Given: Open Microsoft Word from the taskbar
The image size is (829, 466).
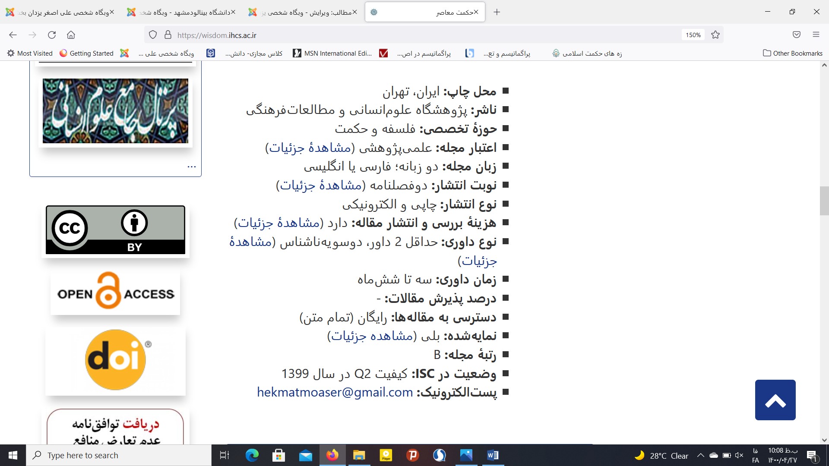Looking at the screenshot, I should coord(493,455).
